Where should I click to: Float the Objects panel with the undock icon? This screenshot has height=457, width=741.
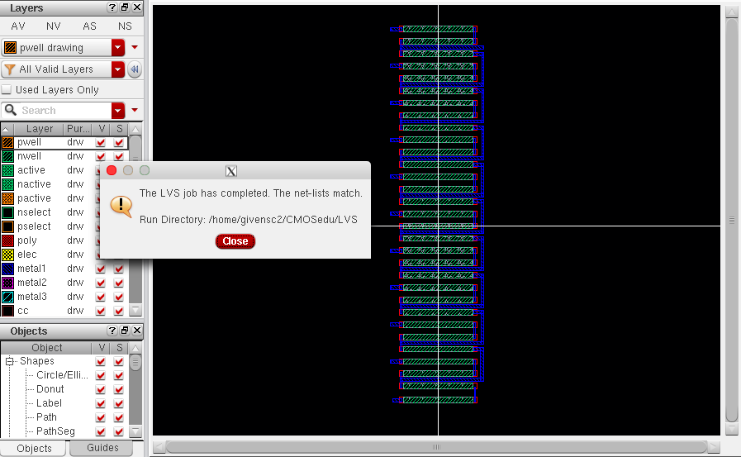tap(125, 331)
